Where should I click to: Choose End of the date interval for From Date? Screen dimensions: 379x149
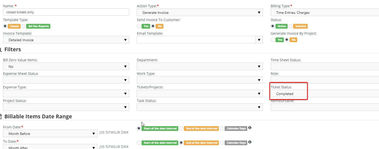click(181, 128)
